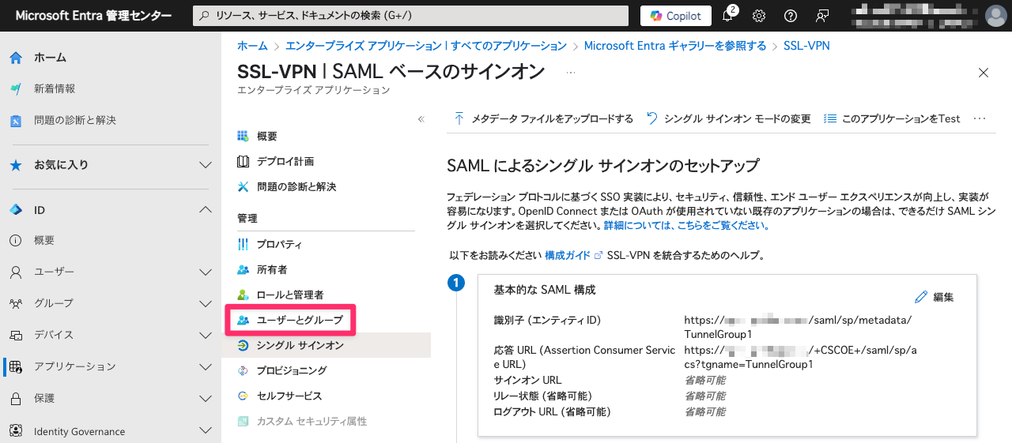Click the SSL-VPN breadcrumb link
The height and width of the screenshot is (443, 1012).
tap(806, 46)
